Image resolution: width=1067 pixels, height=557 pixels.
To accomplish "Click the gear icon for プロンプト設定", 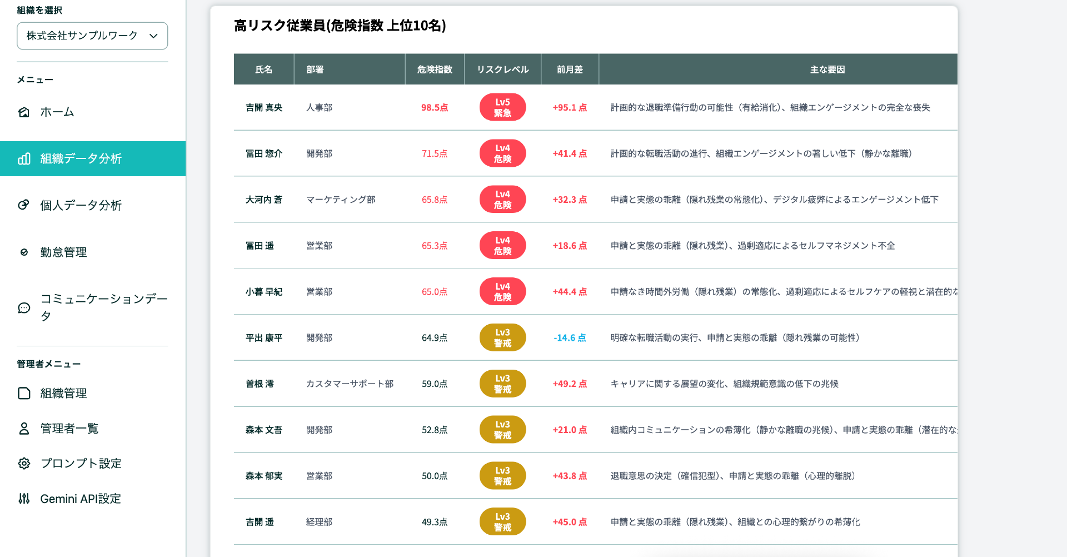I will (x=24, y=464).
